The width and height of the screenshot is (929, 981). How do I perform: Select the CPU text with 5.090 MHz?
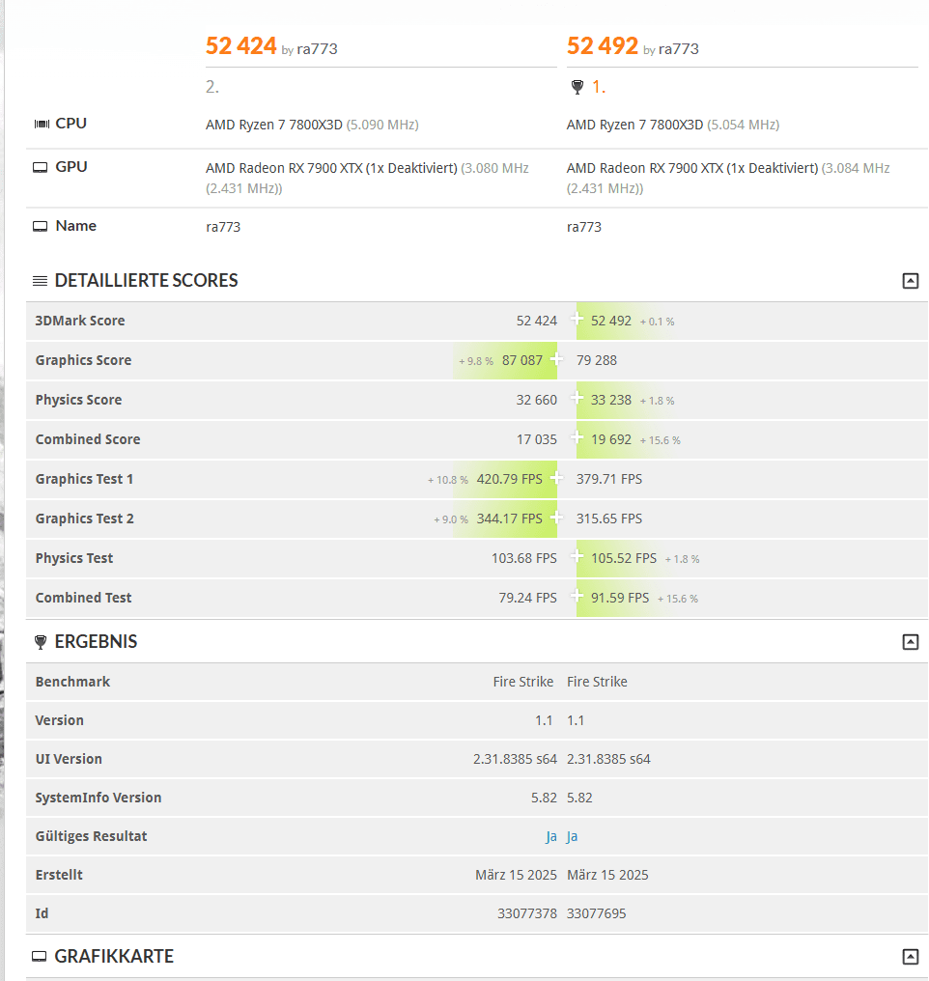pyautogui.click(x=312, y=126)
